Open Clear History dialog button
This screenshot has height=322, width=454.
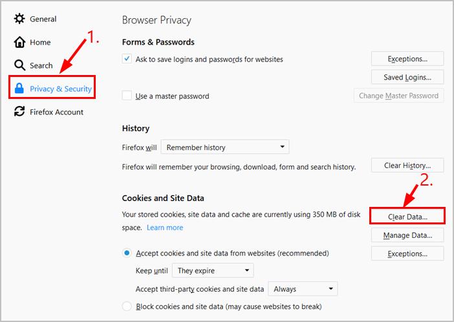click(x=407, y=166)
